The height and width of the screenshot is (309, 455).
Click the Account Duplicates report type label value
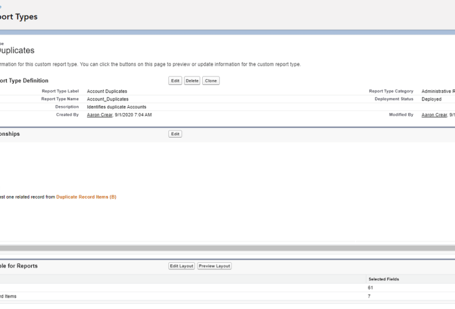click(107, 92)
